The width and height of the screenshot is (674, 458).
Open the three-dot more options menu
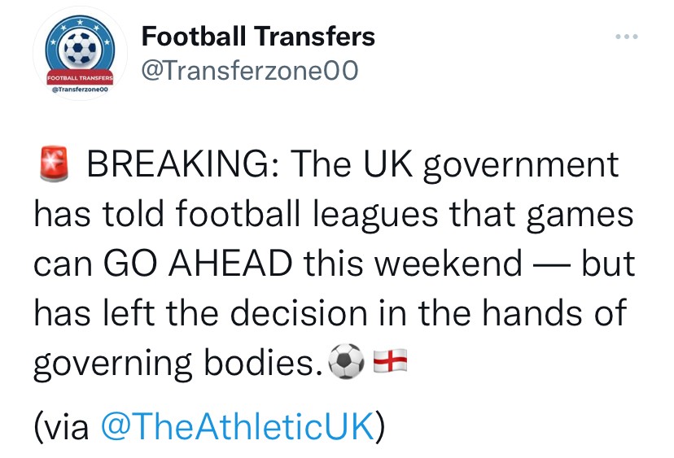coord(625,37)
